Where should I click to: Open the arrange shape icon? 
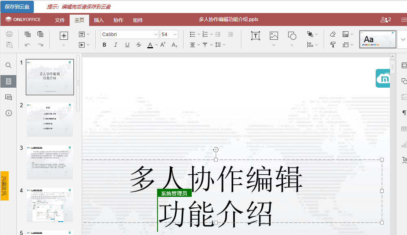[310, 34]
